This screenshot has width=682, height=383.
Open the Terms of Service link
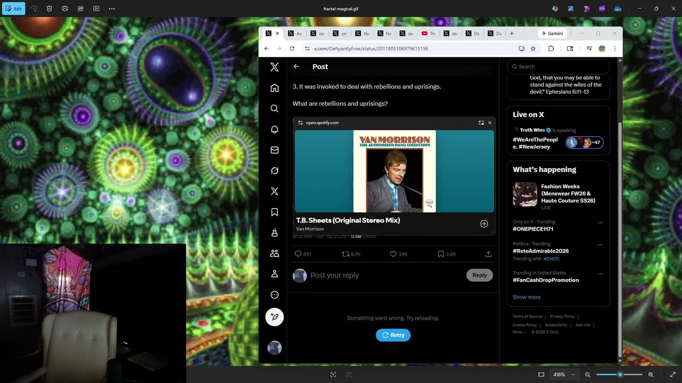527,317
